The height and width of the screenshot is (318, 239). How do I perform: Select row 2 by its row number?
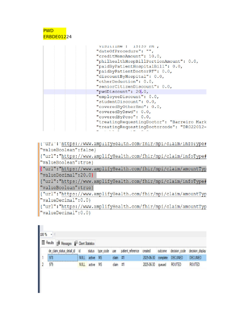pos(43,265)
